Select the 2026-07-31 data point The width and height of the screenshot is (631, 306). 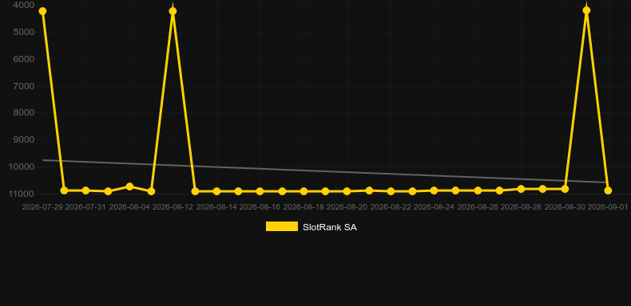[85, 190]
